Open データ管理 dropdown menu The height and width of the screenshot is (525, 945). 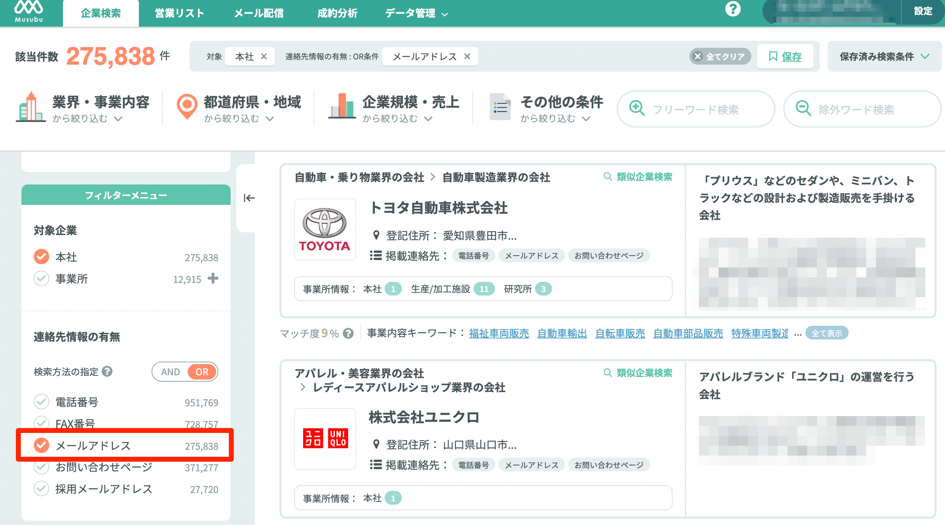point(416,14)
